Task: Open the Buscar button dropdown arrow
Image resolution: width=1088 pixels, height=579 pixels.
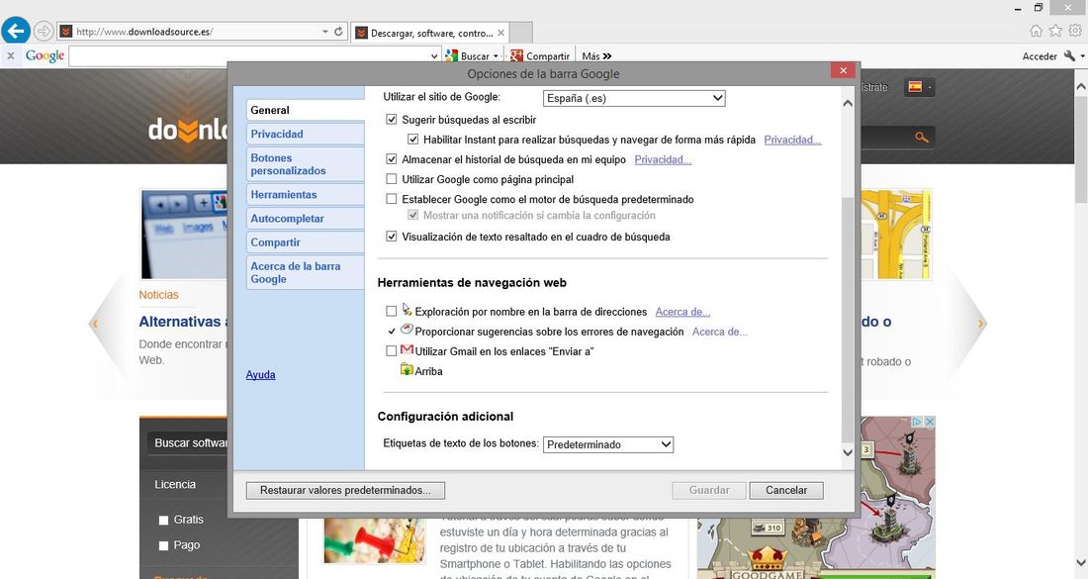Action: pos(496,56)
